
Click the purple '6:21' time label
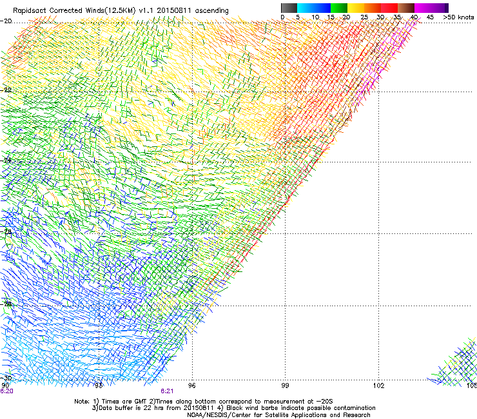pos(167,391)
